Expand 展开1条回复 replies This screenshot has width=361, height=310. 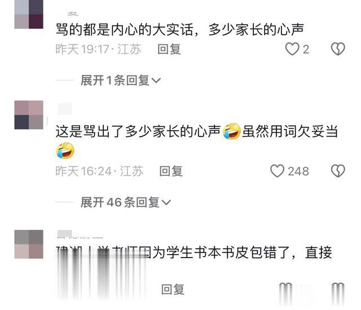pyautogui.click(x=120, y=80)
